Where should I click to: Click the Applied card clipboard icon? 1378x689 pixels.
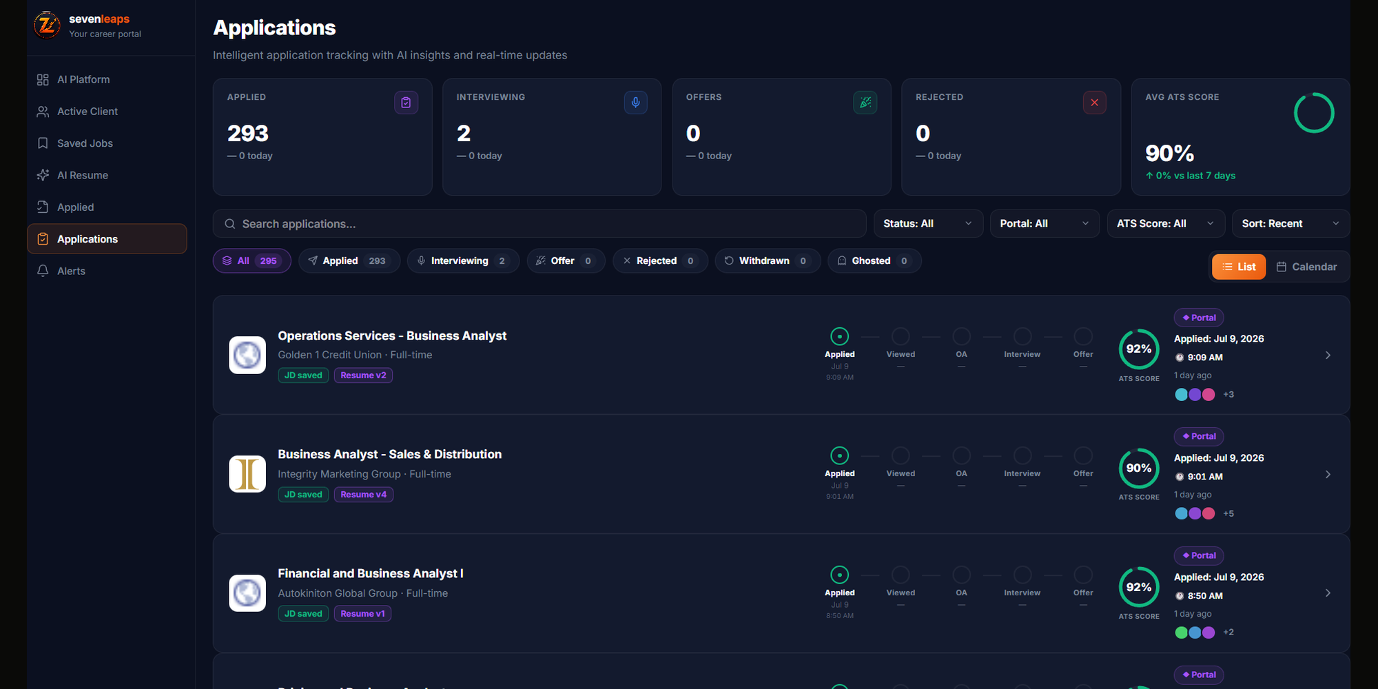406,103
